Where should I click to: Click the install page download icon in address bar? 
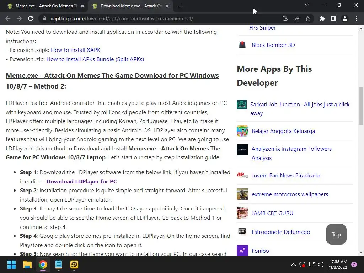[x=285, y=18]
